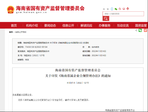Click the red monitor icon in header
The height and width of the screenshot is (112, 148).
coord(124,9)
